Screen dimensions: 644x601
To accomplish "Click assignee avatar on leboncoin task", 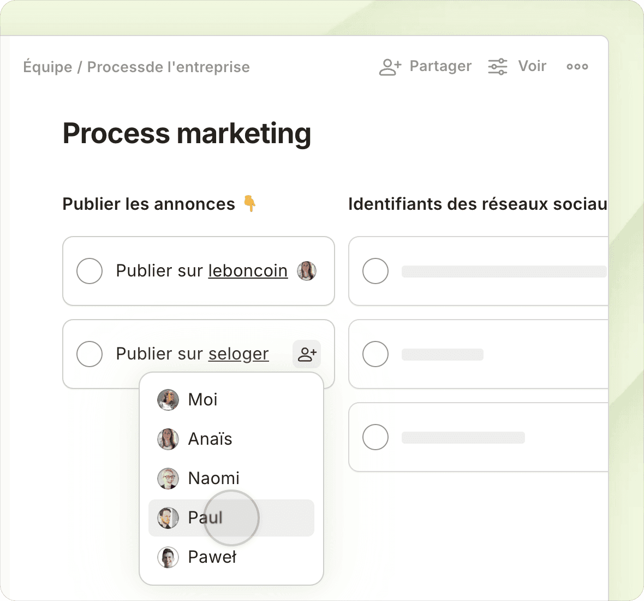I will [307, 271].
